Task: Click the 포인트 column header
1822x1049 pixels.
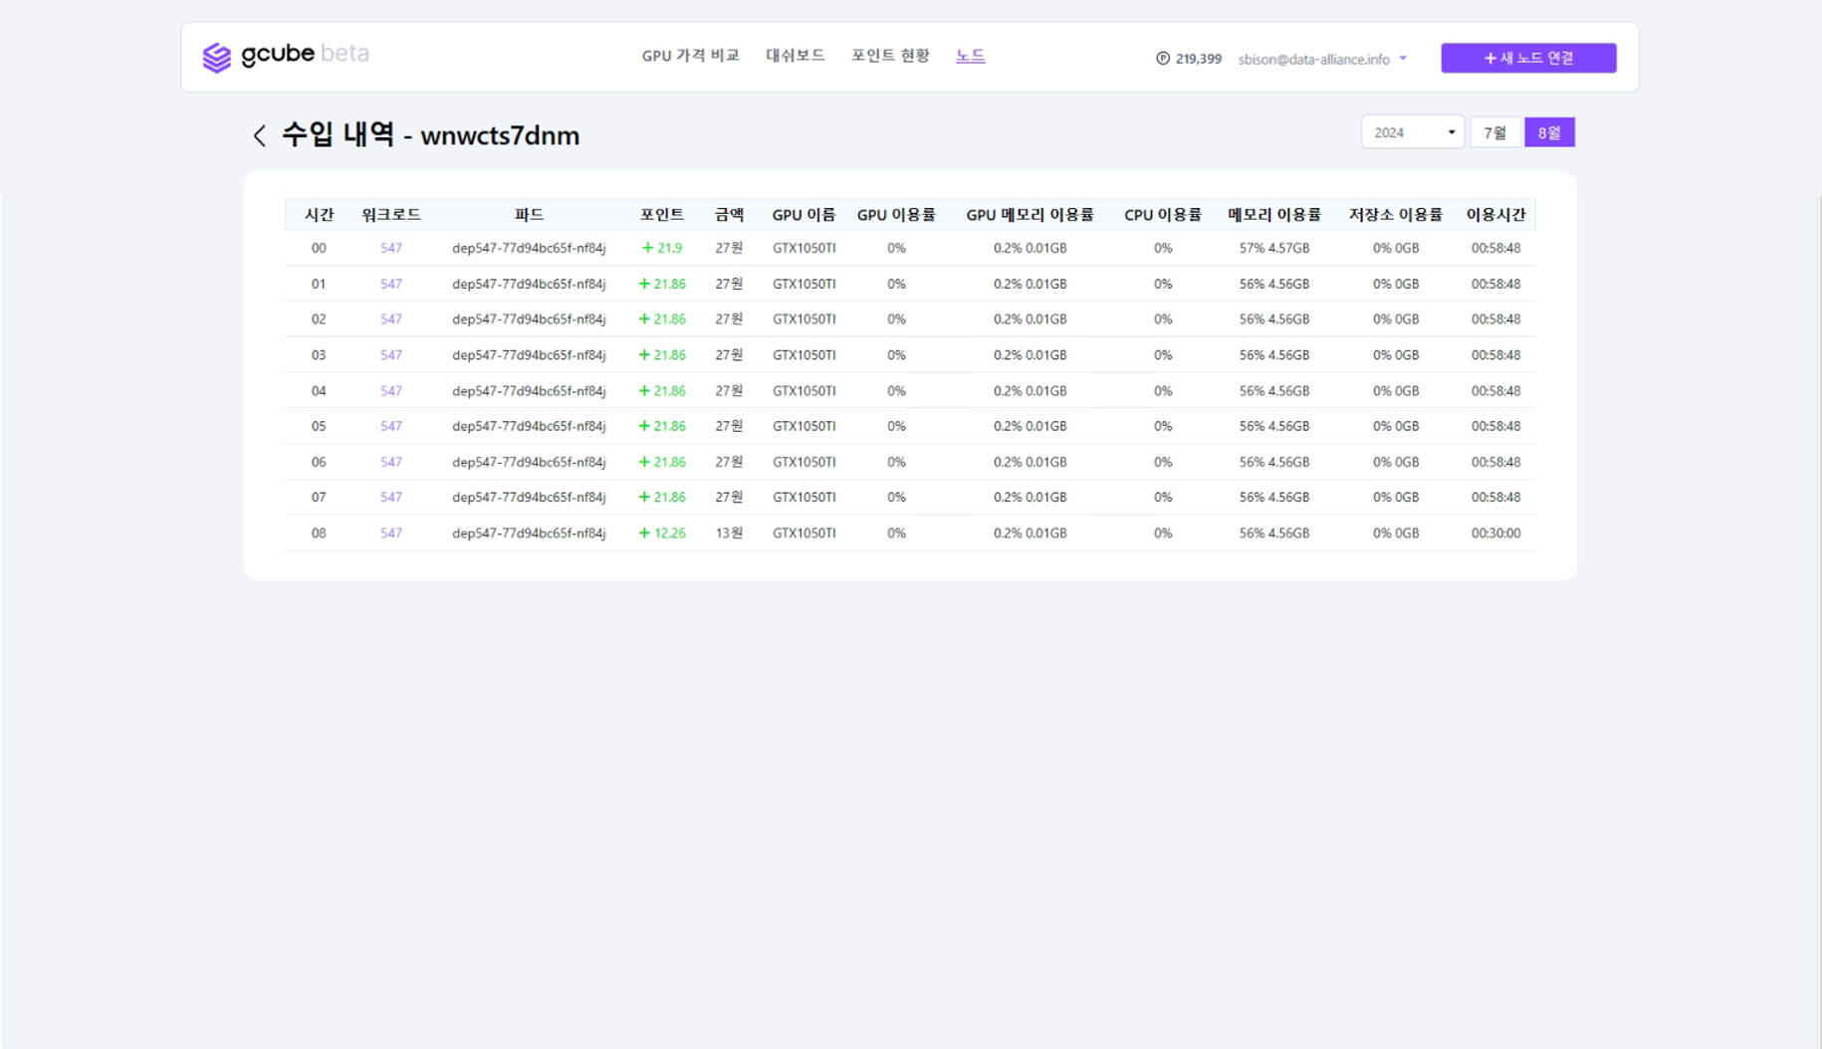Action: pyautogui.click(x=661, y=215)
